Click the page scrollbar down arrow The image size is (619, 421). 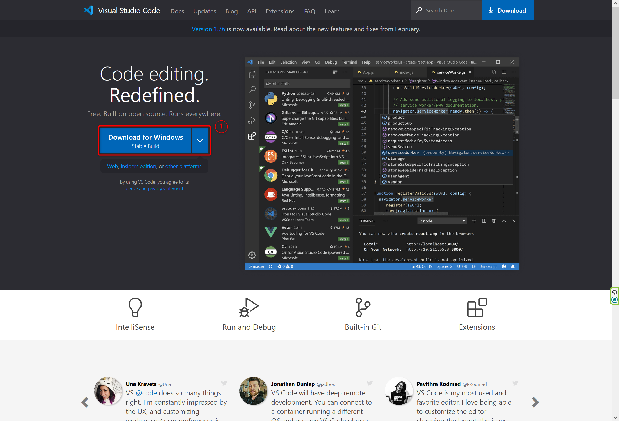(615, 418)
